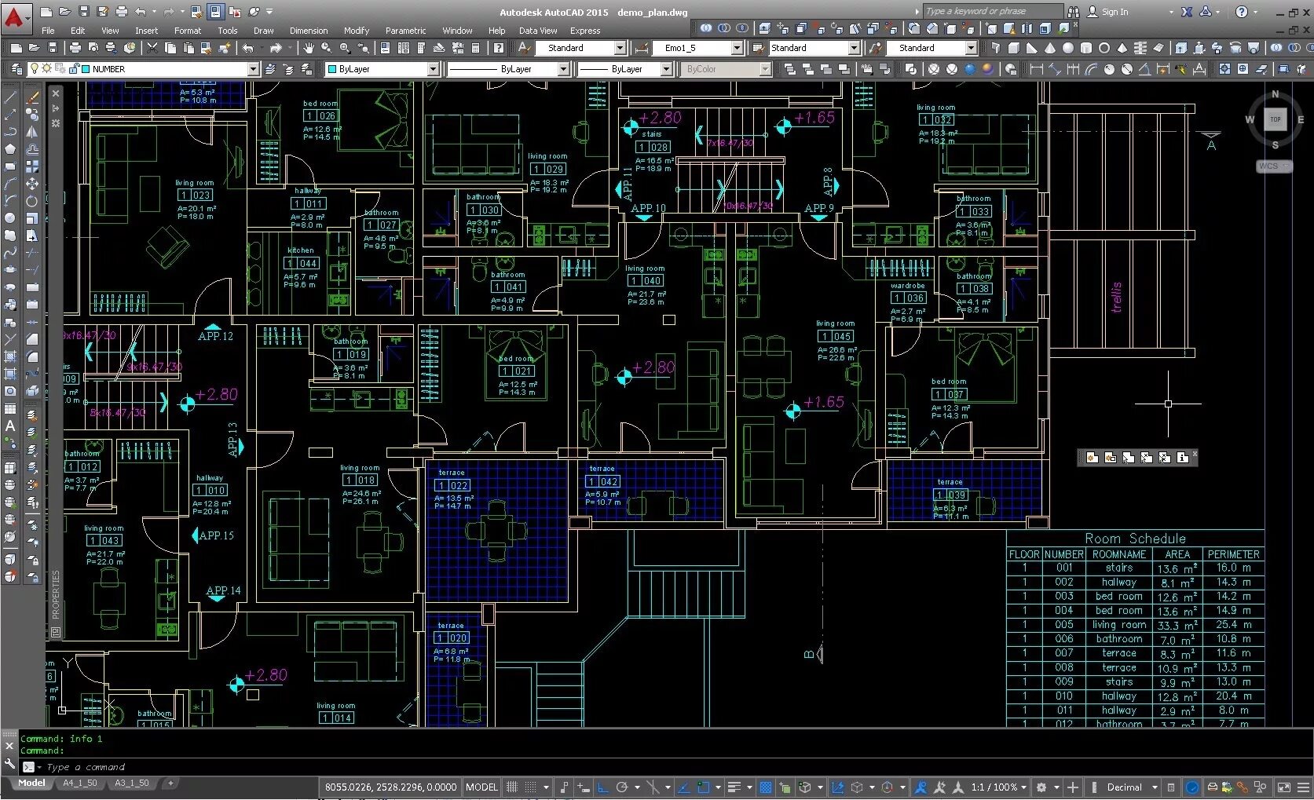Open the ByLayer color dropdown

433,69
